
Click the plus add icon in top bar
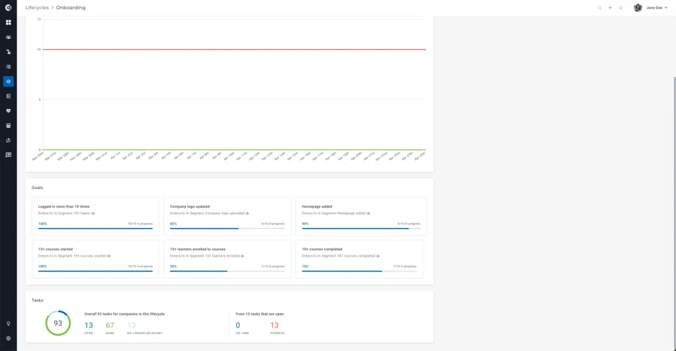[x=610, y=8]
